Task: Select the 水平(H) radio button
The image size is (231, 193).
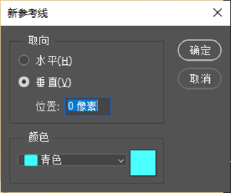Action: (x=24, y=60)
